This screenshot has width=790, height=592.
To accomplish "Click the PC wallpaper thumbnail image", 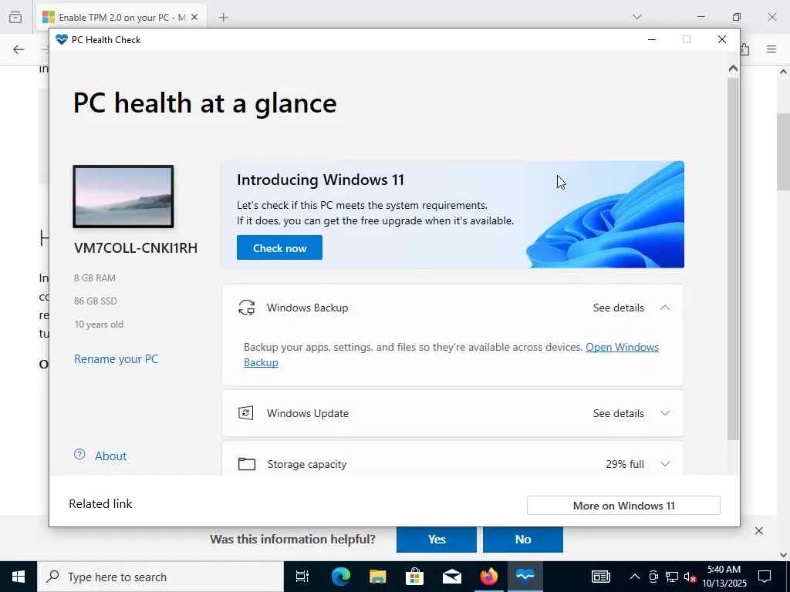I will 123,197.
